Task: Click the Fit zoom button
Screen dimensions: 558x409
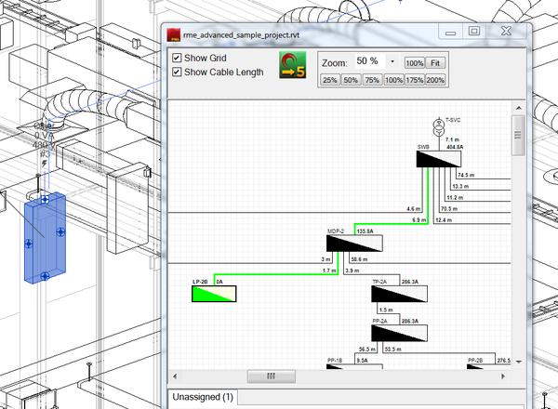Action: 435,63
